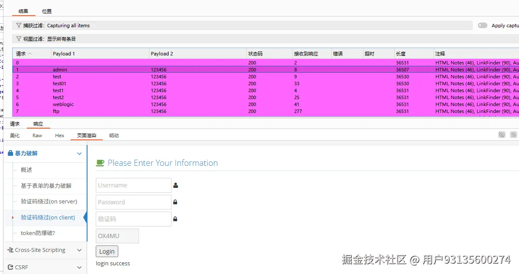Expand the CSRF section chevron

click(79, 268)
